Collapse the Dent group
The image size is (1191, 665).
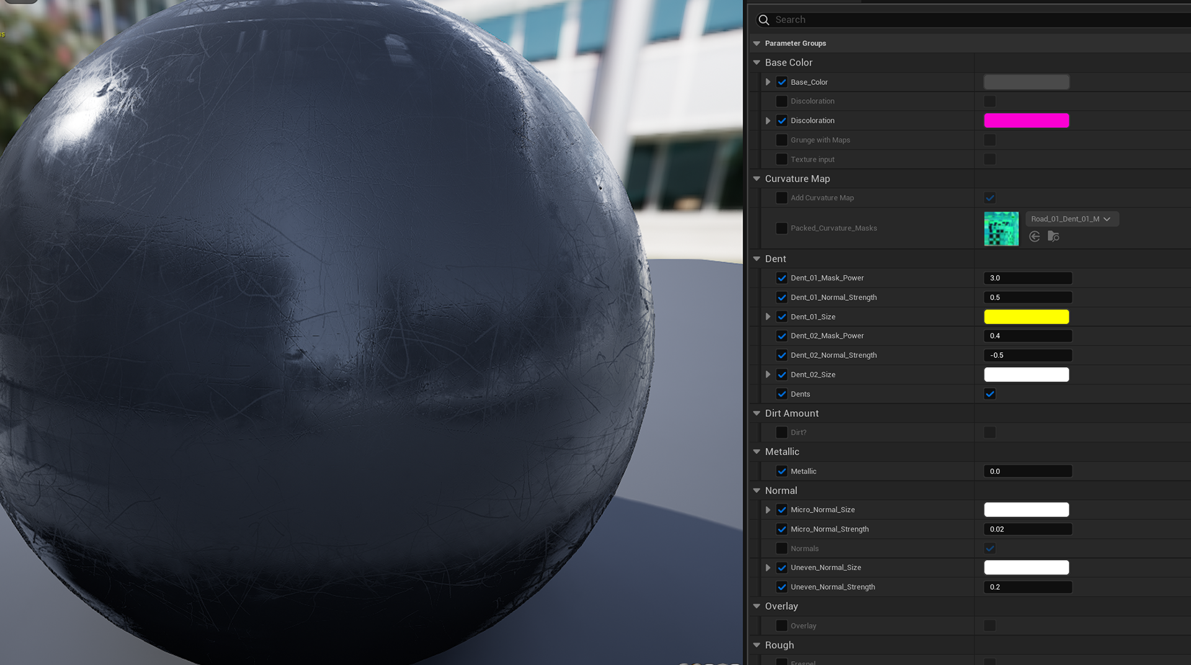tap(757, 259)
